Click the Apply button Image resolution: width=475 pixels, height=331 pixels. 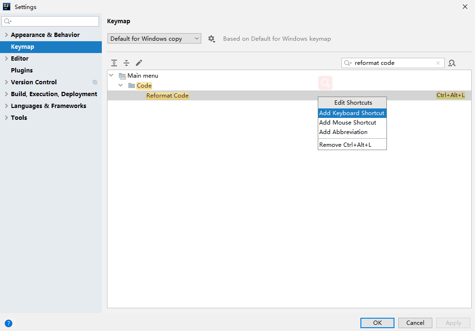point(453,323)
